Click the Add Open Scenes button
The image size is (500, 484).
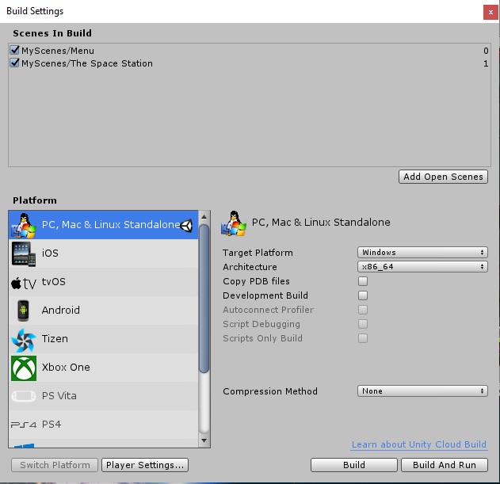[x=443, y=177]
